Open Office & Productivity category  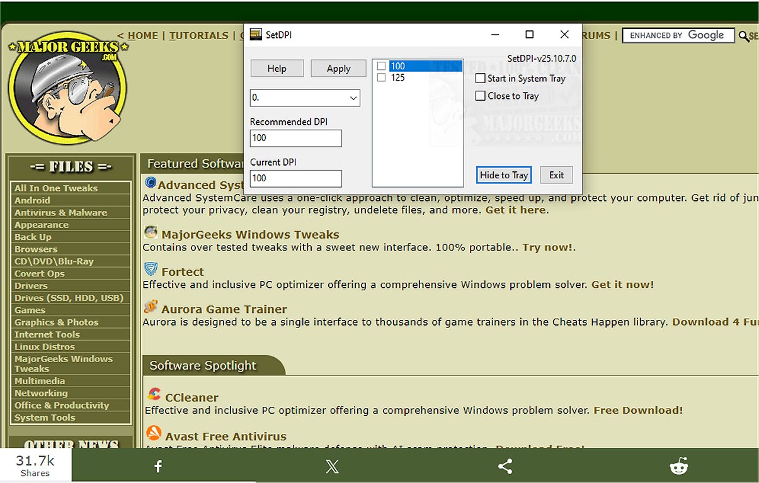click(62, 405)
